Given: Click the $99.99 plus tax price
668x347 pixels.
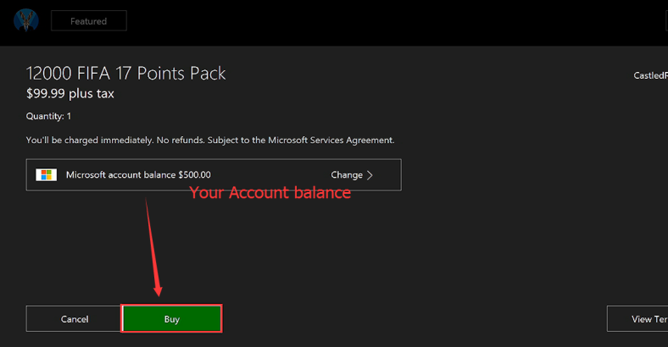Looking at the screenshot, I should [70, 94].
